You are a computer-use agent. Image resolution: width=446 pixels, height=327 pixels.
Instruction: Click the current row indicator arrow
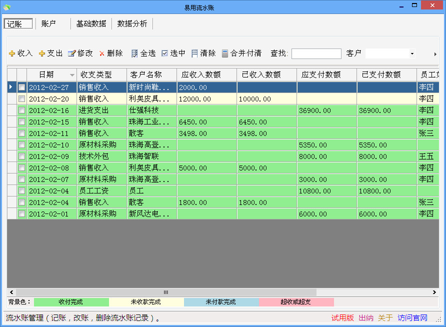[x=10, y=86]
